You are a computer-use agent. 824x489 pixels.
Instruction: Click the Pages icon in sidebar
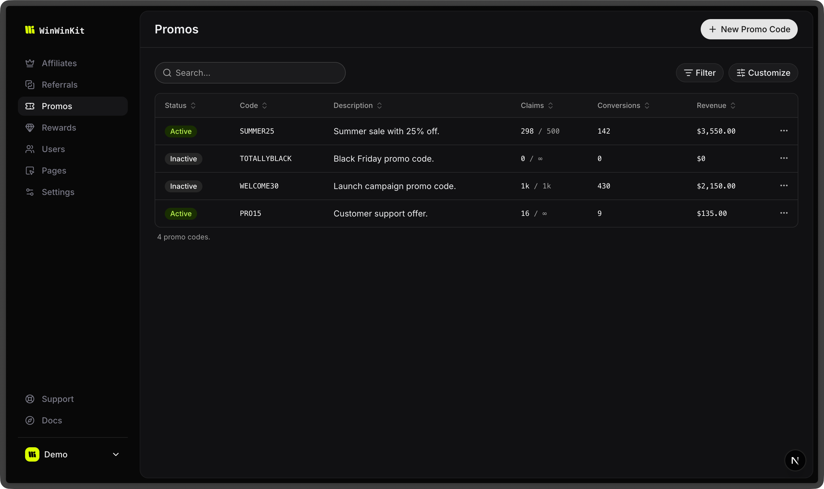[30, 171]
